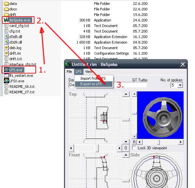Click the 'BeSpoke.exe' file name
The height and width of the screenshot is (188, 195).
click(20, 20)
